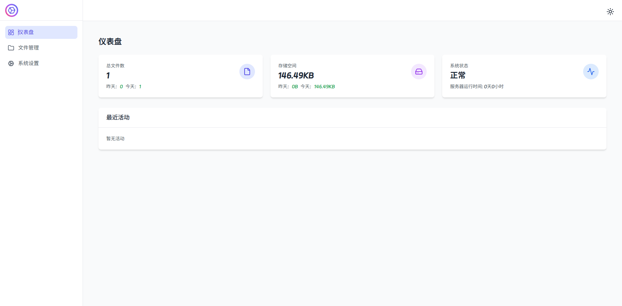Image resolution: width=622 pixels, height=306 pixels.
Task: Click the 存储空间 146.49KB value
Action: [x=296, y=75]
